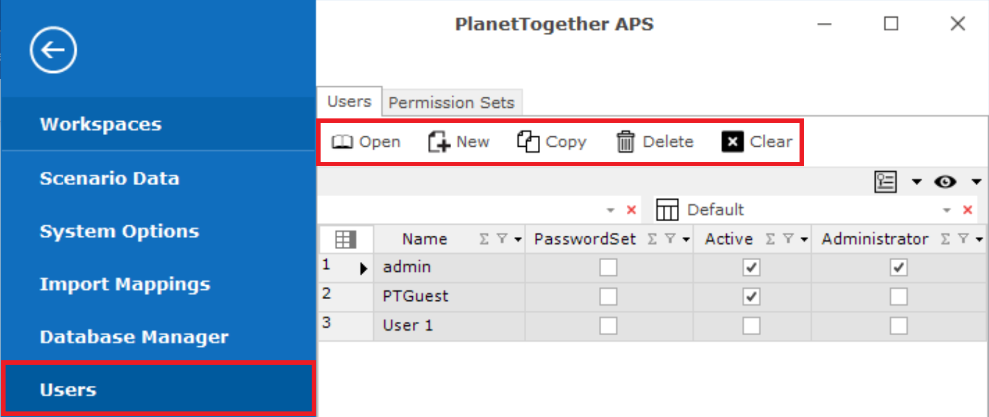Open the Active column dropdown arrow

click(x=804, y=240)
